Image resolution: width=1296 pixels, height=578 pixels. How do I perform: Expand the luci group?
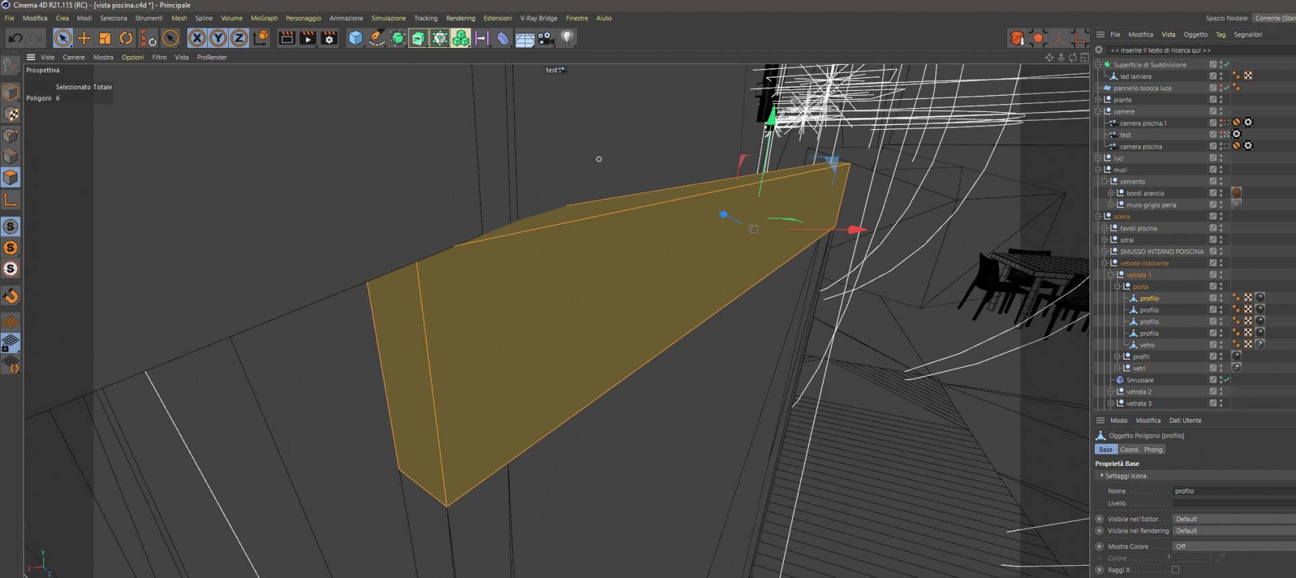click(1098, 158)
